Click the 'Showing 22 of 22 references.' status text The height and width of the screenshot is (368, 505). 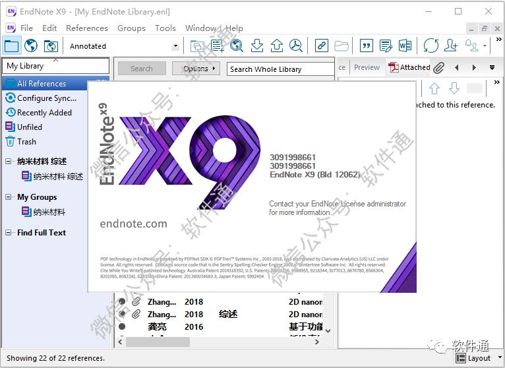click(x=55, y=358)
